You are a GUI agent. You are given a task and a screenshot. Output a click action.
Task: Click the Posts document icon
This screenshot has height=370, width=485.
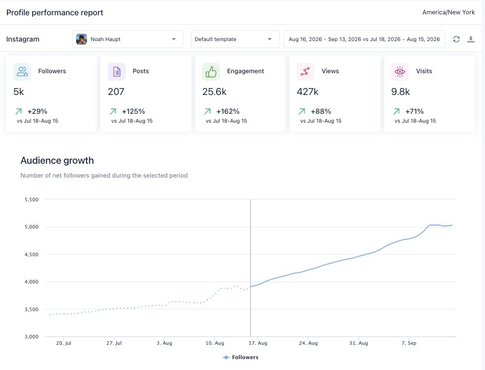[117, 72]
